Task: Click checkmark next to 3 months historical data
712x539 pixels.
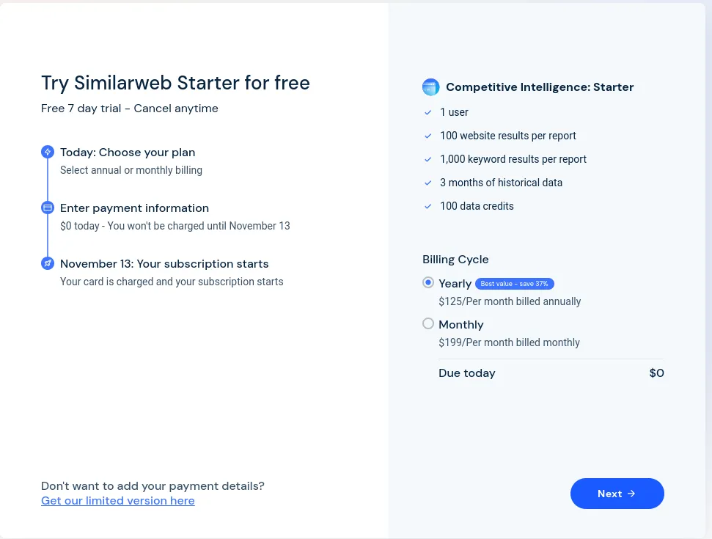Action: pos(427,183)
